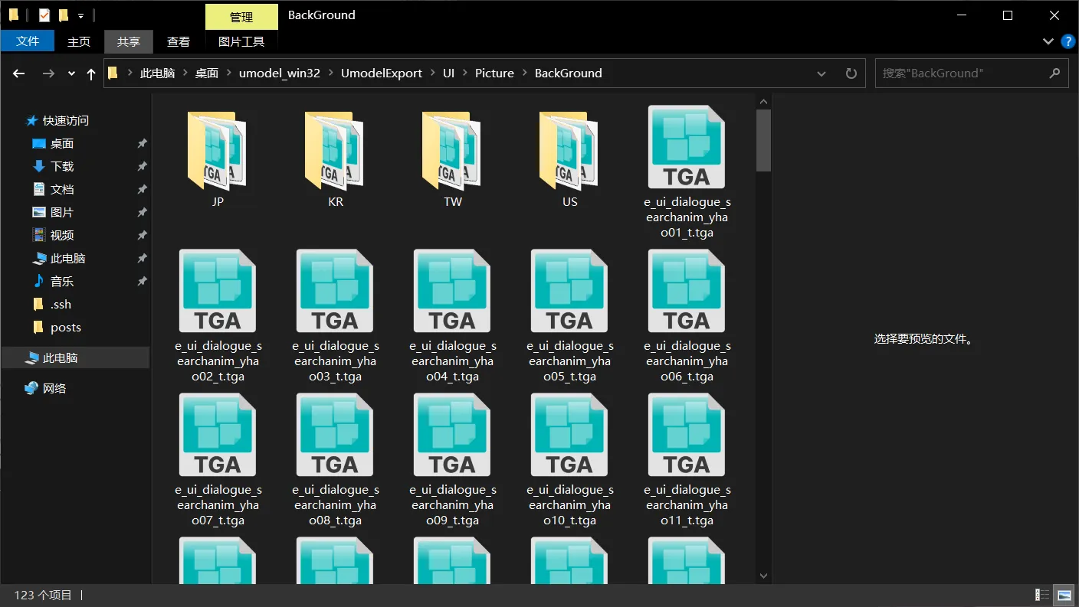Click the search BackGround input box
The image size is (1079, 607).
962,73
